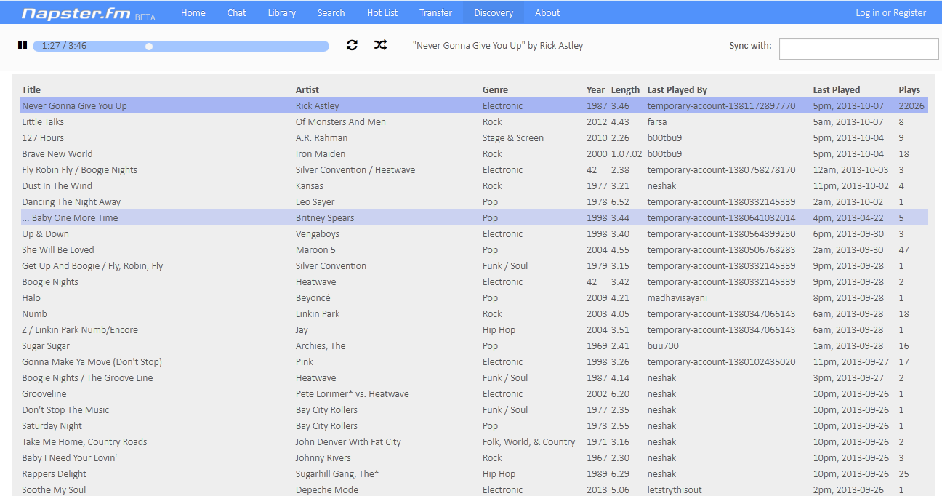Screen dimensions: 942x496
Task: Click the 'buu700' user cell
Action: pyautogui.click(x=663, y=346)
